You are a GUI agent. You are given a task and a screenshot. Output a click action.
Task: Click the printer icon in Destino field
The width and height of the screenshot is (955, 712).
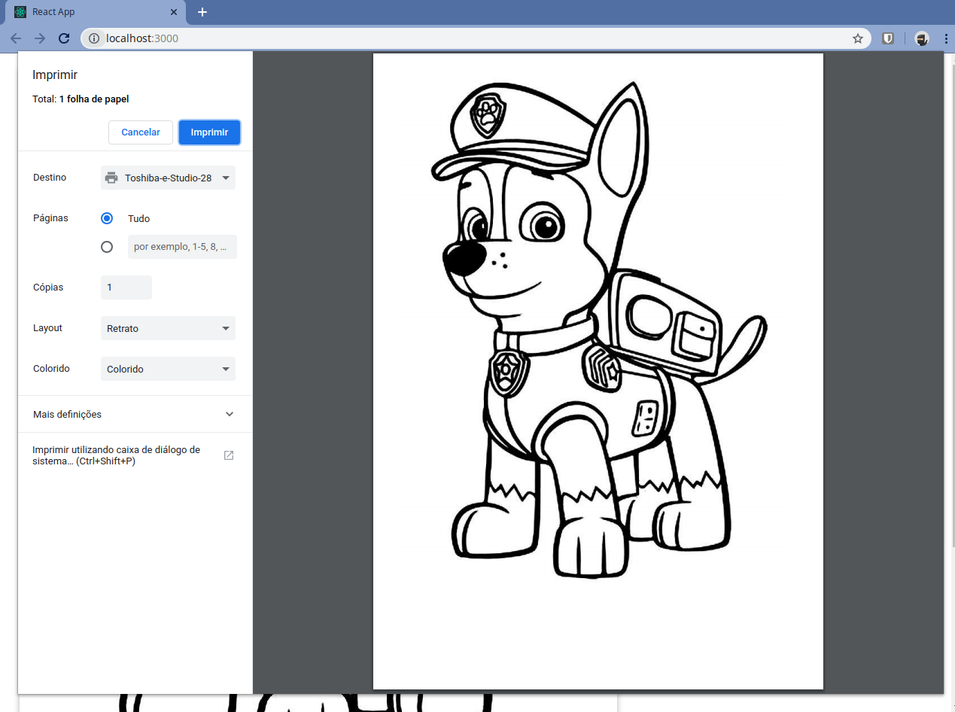click(x=111, y=178)
